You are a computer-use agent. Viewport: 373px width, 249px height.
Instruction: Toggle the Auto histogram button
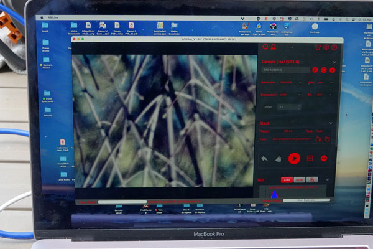point(288,179)
